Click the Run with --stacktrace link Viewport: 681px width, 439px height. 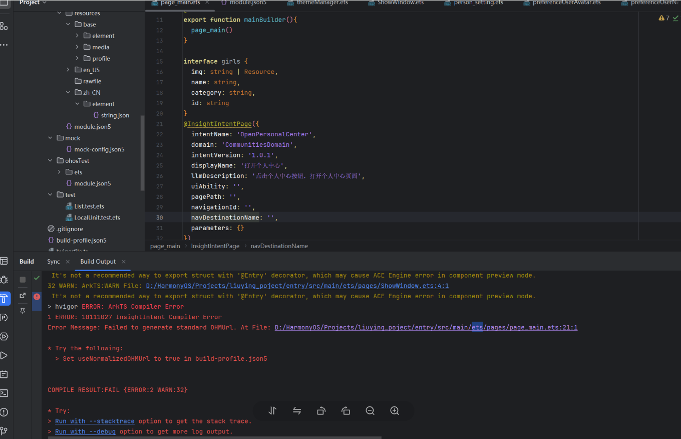tap(95, 421)
